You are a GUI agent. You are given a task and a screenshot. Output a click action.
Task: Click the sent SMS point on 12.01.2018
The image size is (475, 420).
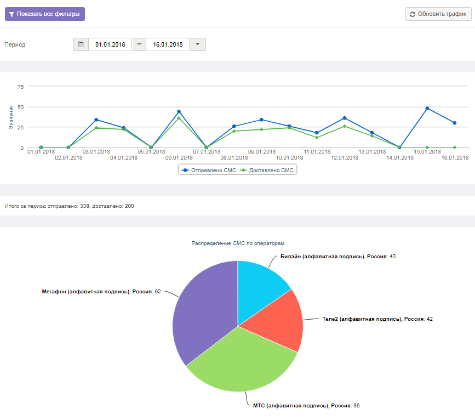point(345,118)
